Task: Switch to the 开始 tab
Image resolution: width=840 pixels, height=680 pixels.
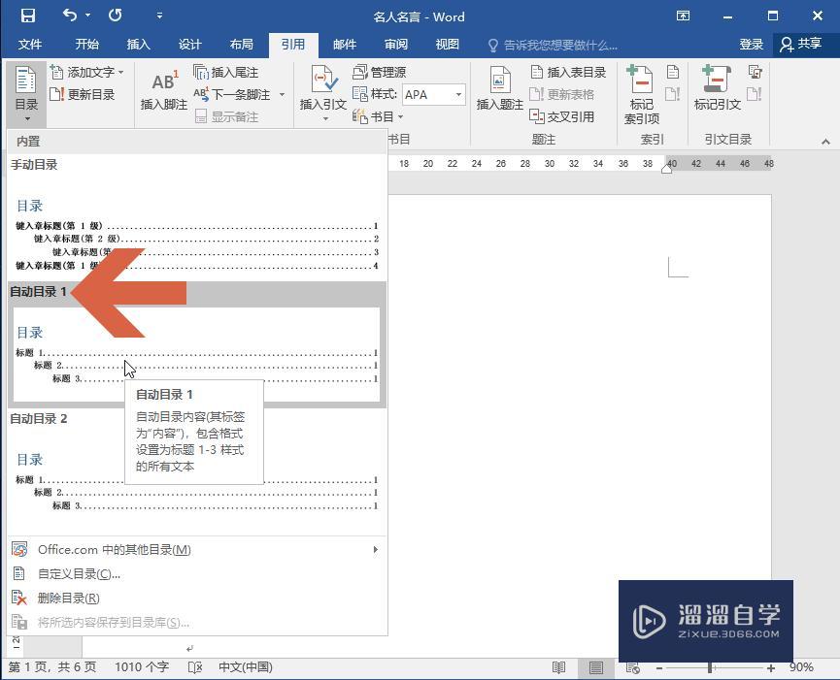Action: 86,45
